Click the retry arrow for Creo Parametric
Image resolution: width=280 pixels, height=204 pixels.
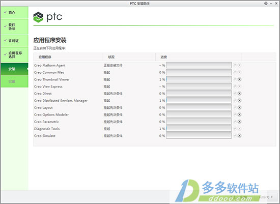click(235, 122)
